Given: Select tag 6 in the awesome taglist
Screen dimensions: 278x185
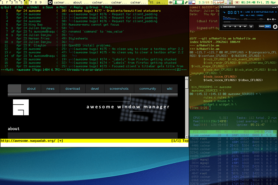Looking at the screenshot, I should tap(26, 2).
